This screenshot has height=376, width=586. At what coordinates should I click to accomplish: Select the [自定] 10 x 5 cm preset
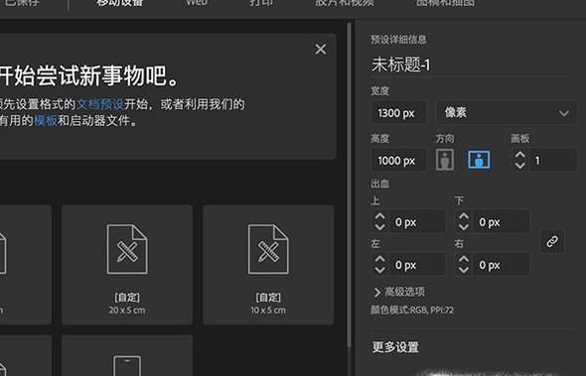click(x=268, y=265)
